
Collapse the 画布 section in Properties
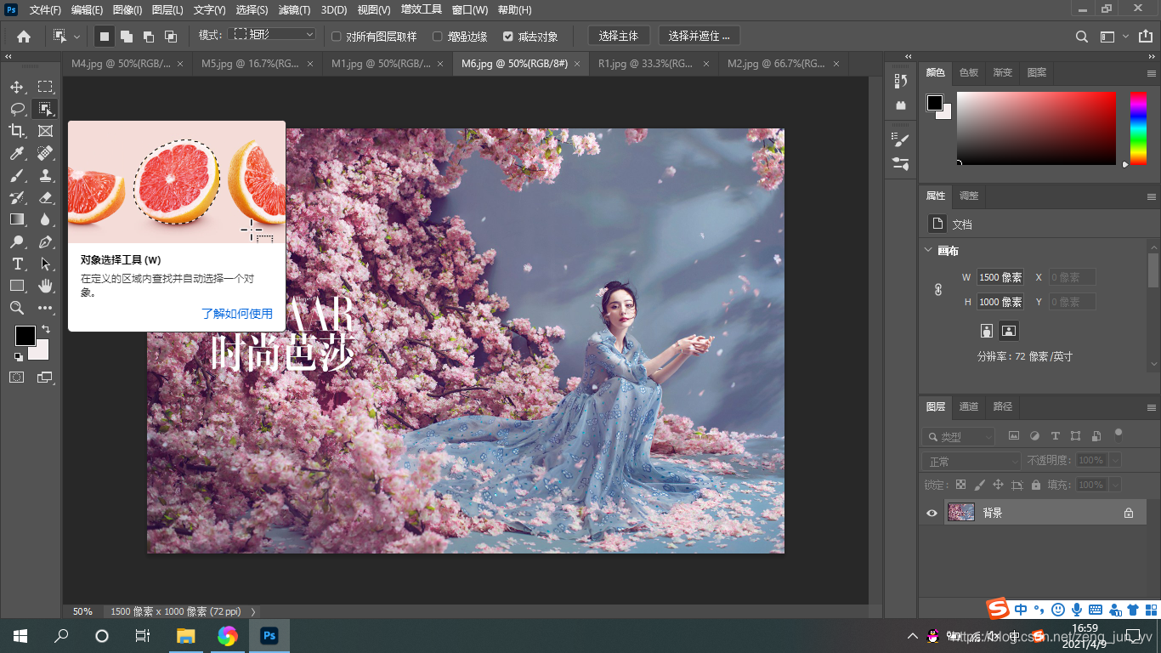pos(927,251)
